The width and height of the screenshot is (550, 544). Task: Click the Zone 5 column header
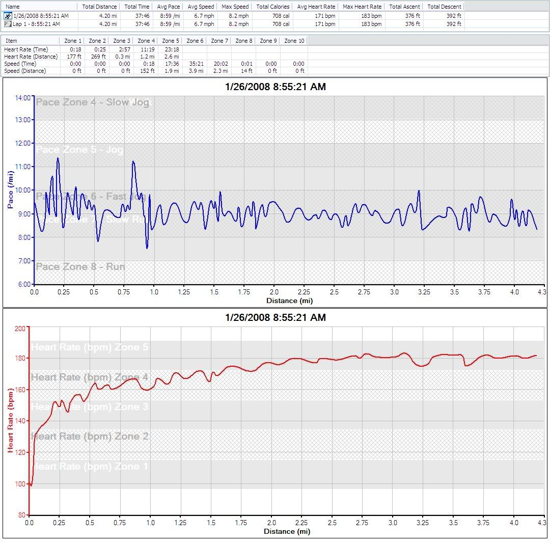171,41
